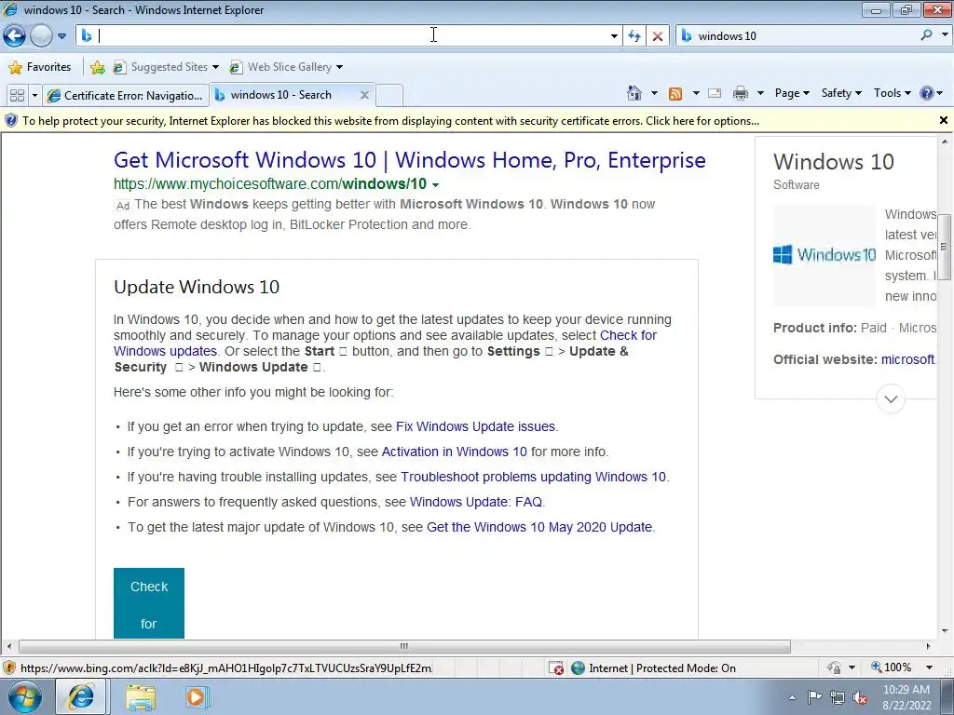This screenshot has height=715, width=954.
Task: Click the scroll right arrow of the horizontal scrollbar
Action: (x=929, y=646)
